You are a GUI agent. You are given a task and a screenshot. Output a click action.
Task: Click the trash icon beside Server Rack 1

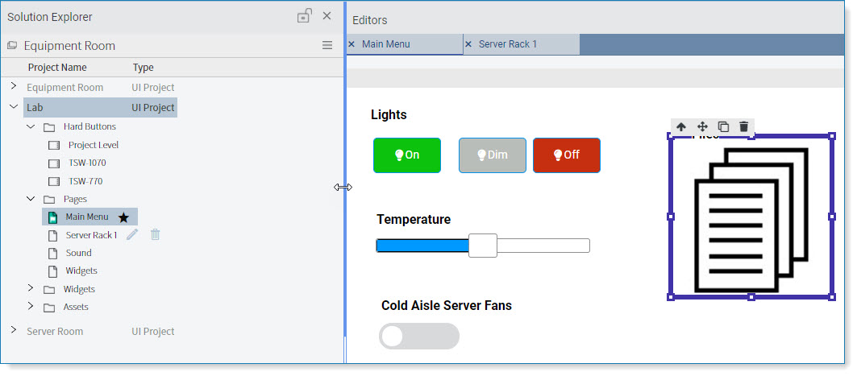[x=156, y=234]
